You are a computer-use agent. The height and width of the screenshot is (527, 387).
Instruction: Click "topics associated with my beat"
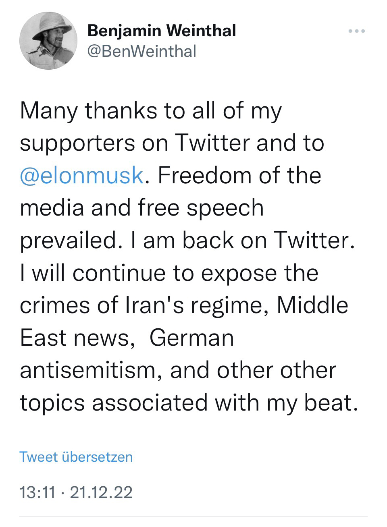coord(189,402)
